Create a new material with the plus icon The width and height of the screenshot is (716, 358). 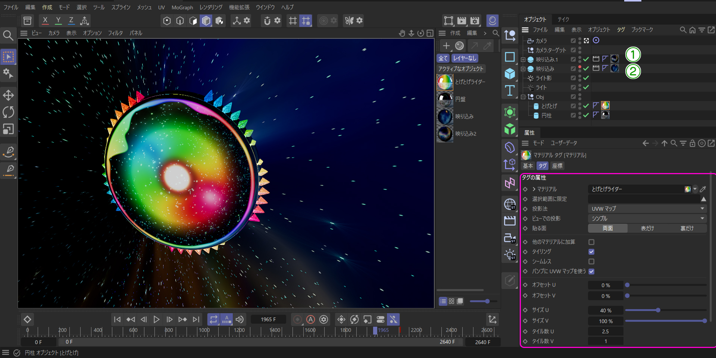pyautogui.click(x=446, y=46)
